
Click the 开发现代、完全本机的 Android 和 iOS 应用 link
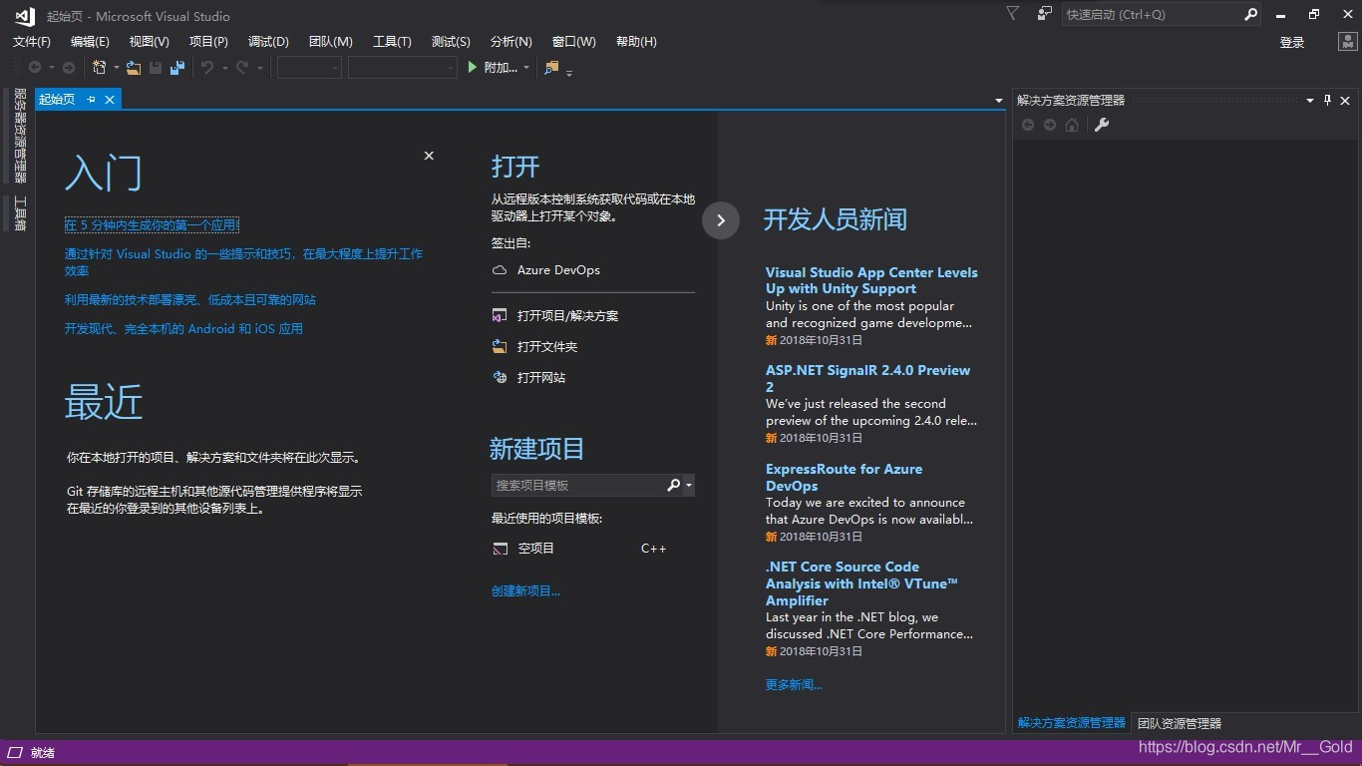pyautogui.click(x=183, y=328)
